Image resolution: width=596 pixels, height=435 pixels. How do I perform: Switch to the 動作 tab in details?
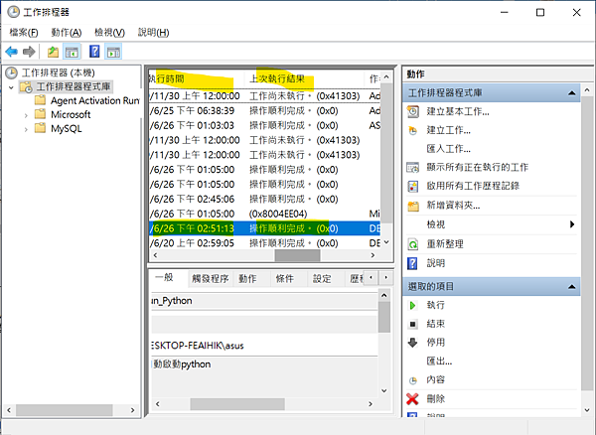247,279
